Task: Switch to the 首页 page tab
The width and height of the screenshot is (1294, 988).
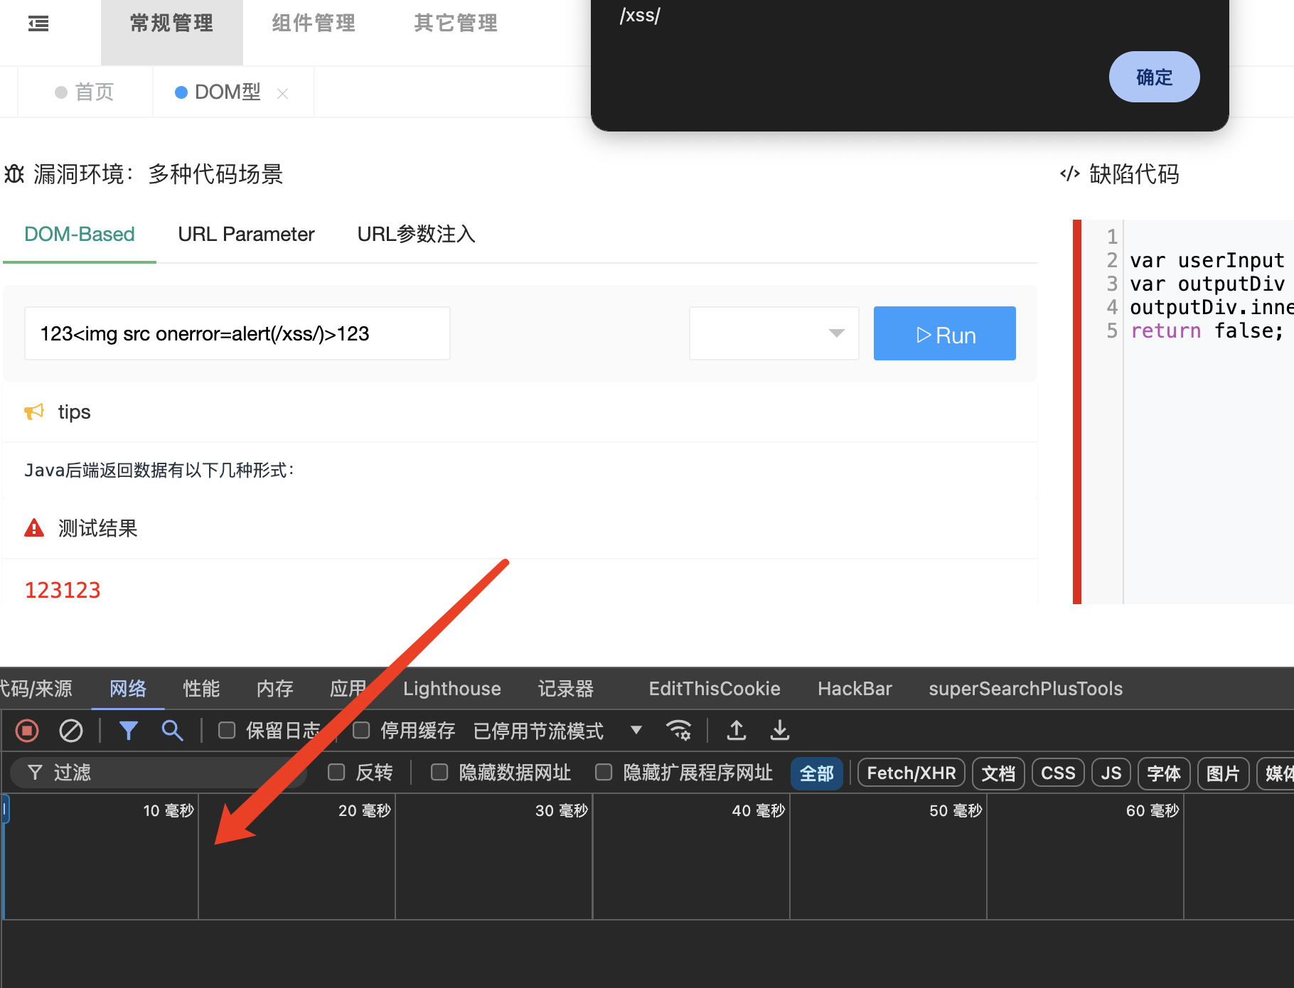Action: [85, 92]
